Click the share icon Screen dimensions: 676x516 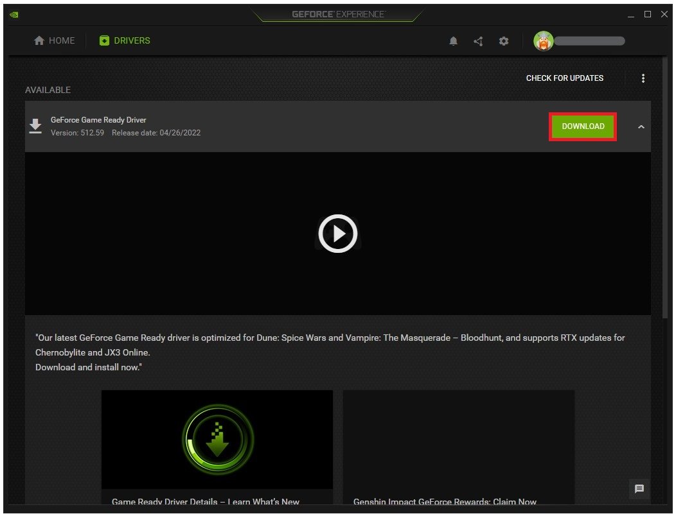(x=478, y=41)
